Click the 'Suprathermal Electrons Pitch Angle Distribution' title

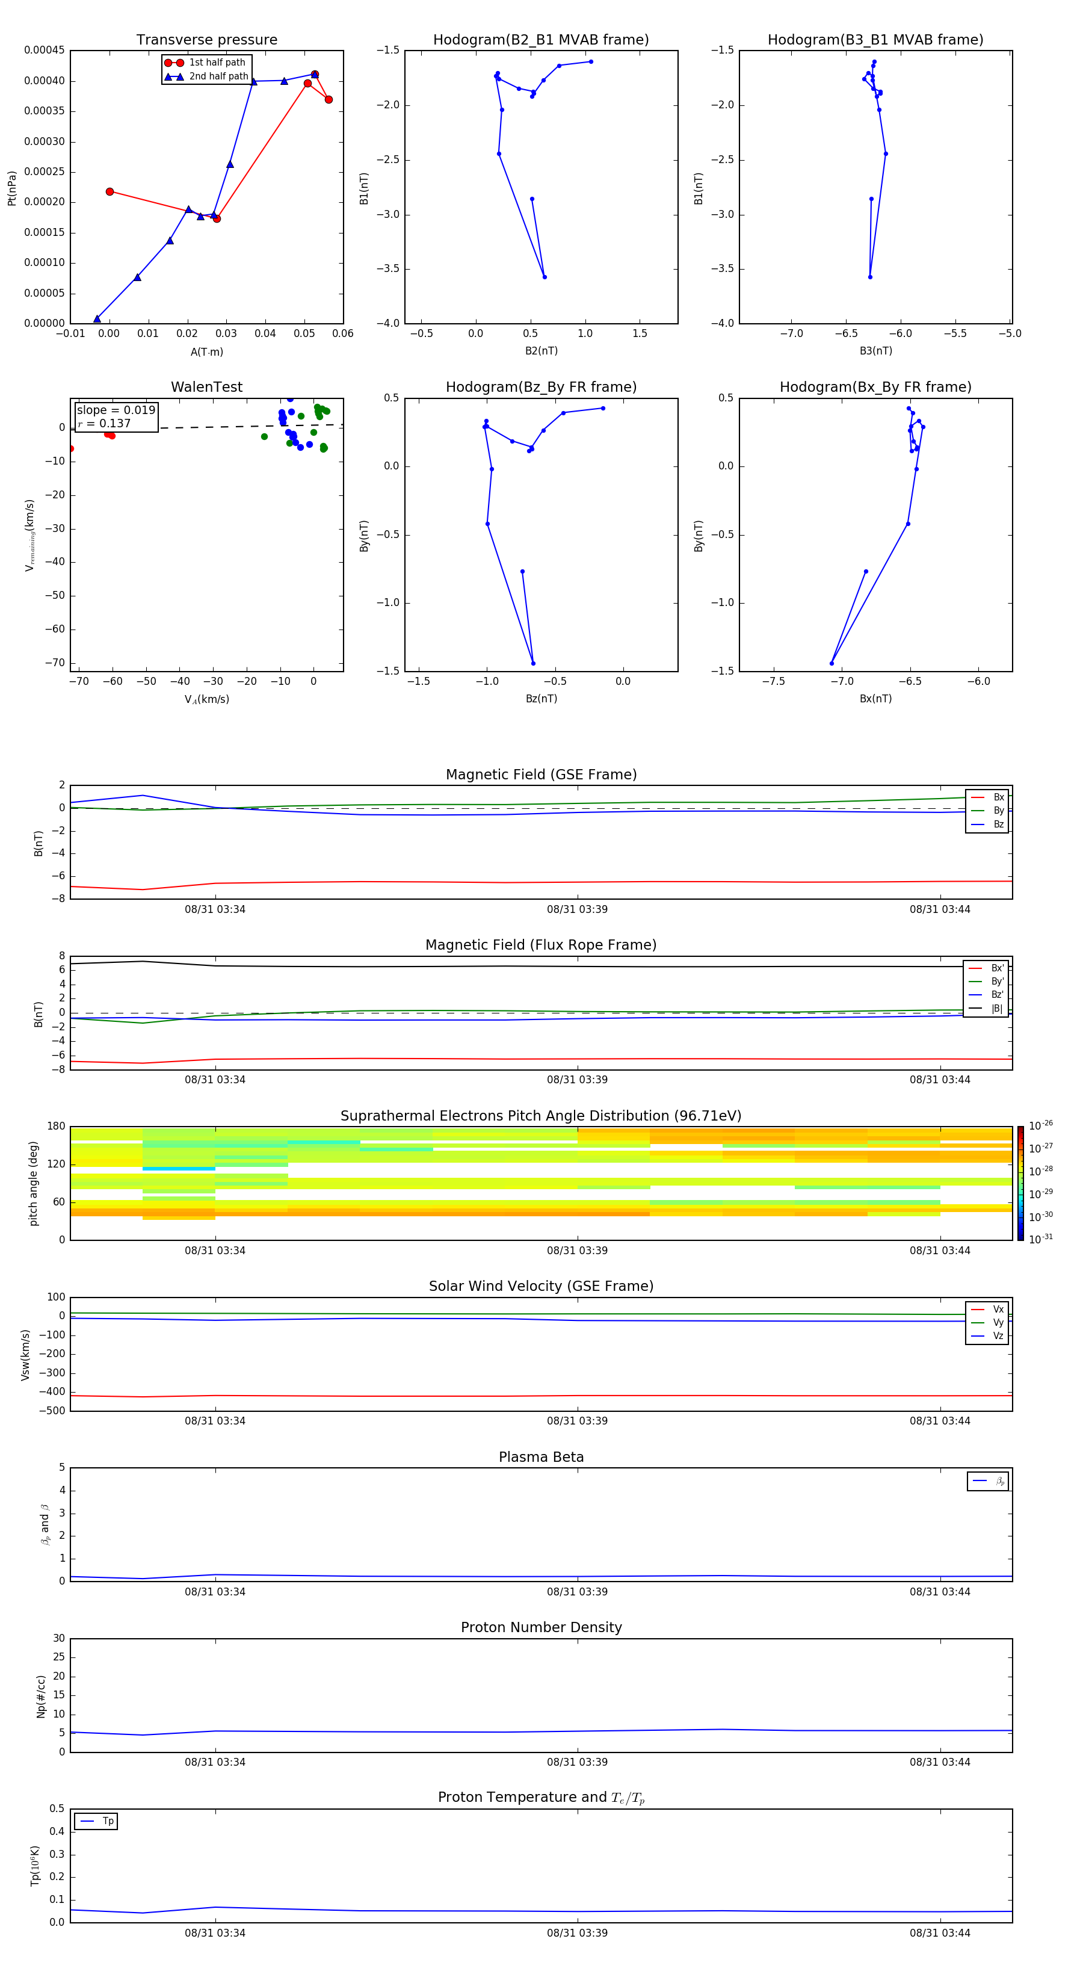click(541, 1116)
